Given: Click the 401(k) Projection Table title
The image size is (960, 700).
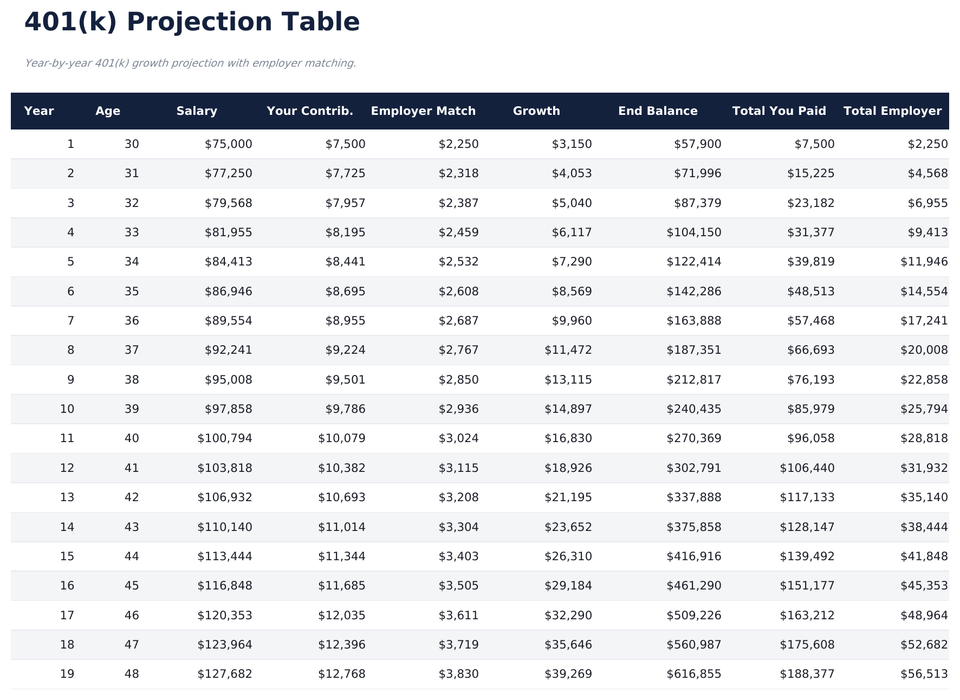Looking at the screenshot, I should tap(192, 22).
